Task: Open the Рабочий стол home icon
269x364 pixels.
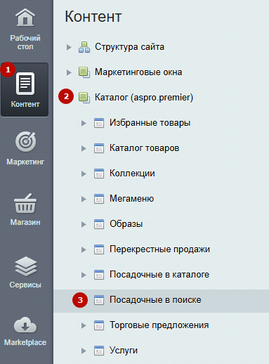Action: click(x=25, y=17)
